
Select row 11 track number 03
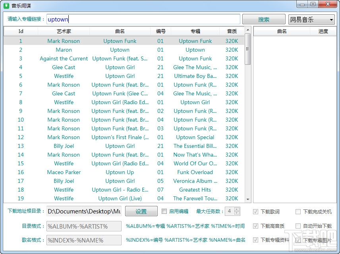coord(160,128)
